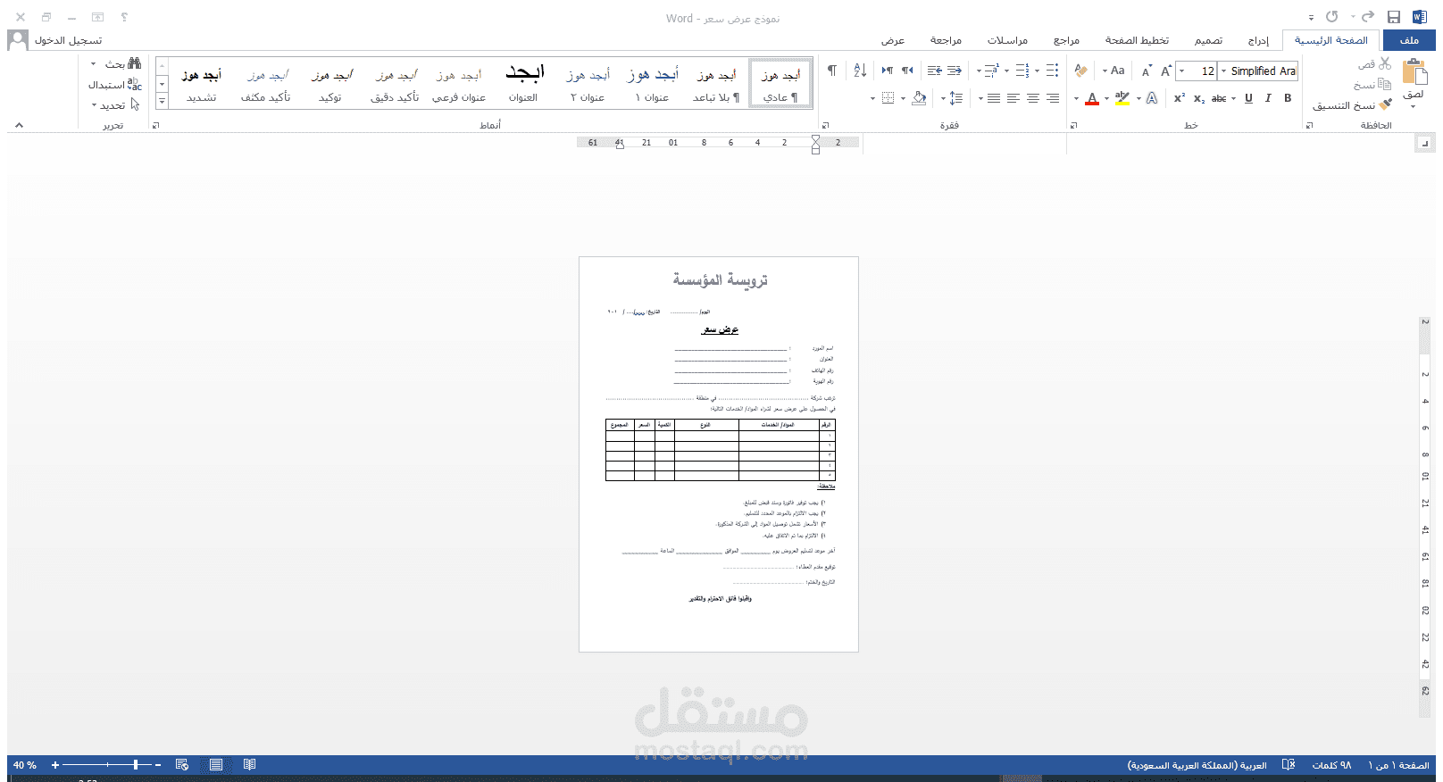Click the Borders grid icon
Viewport: 1443px width, 782px height.
888,98
